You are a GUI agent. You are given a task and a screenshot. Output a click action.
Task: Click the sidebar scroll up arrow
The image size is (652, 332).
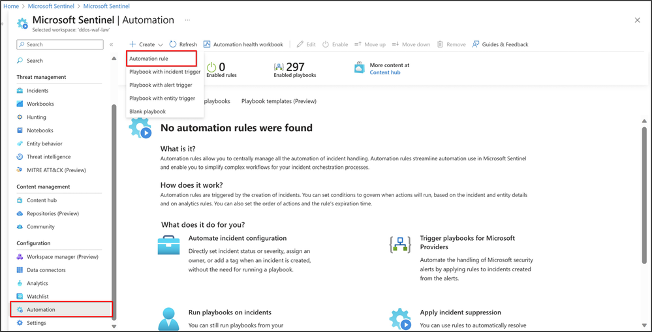point(114,58)
